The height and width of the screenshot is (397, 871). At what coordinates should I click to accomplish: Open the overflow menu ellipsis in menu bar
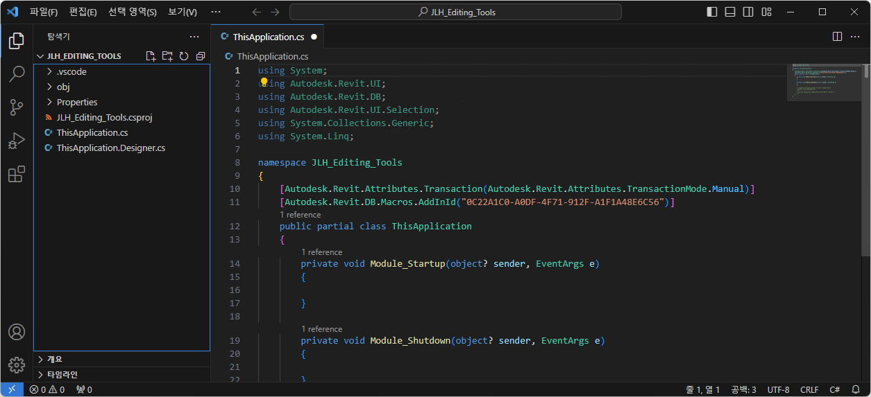point(216,12)
